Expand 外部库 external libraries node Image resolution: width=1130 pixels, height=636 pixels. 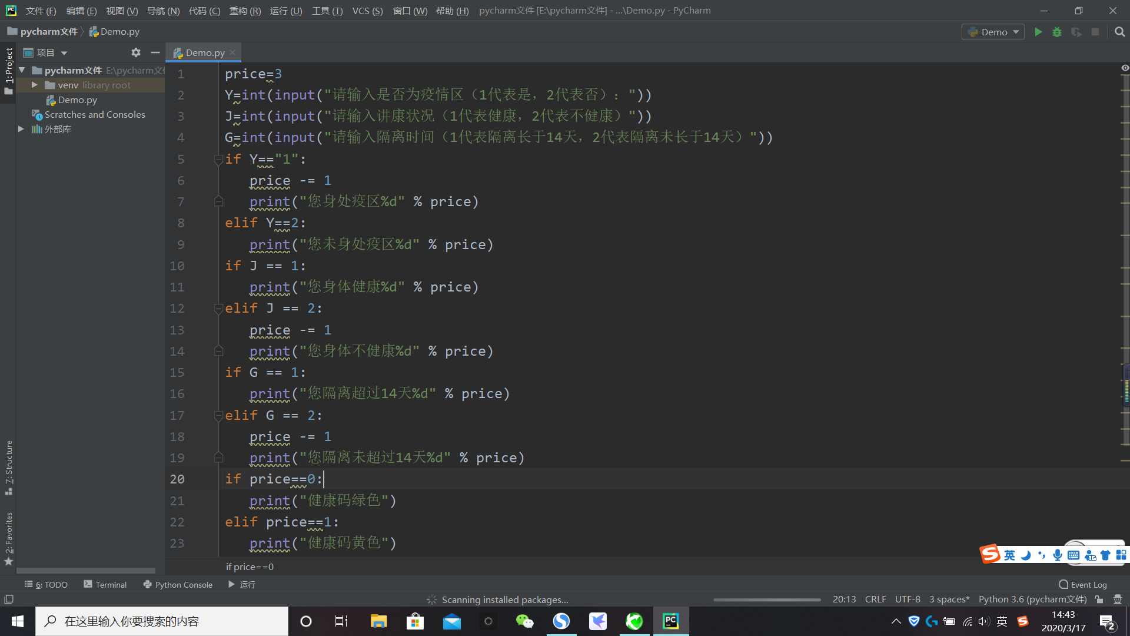click(x=21, y=129)
